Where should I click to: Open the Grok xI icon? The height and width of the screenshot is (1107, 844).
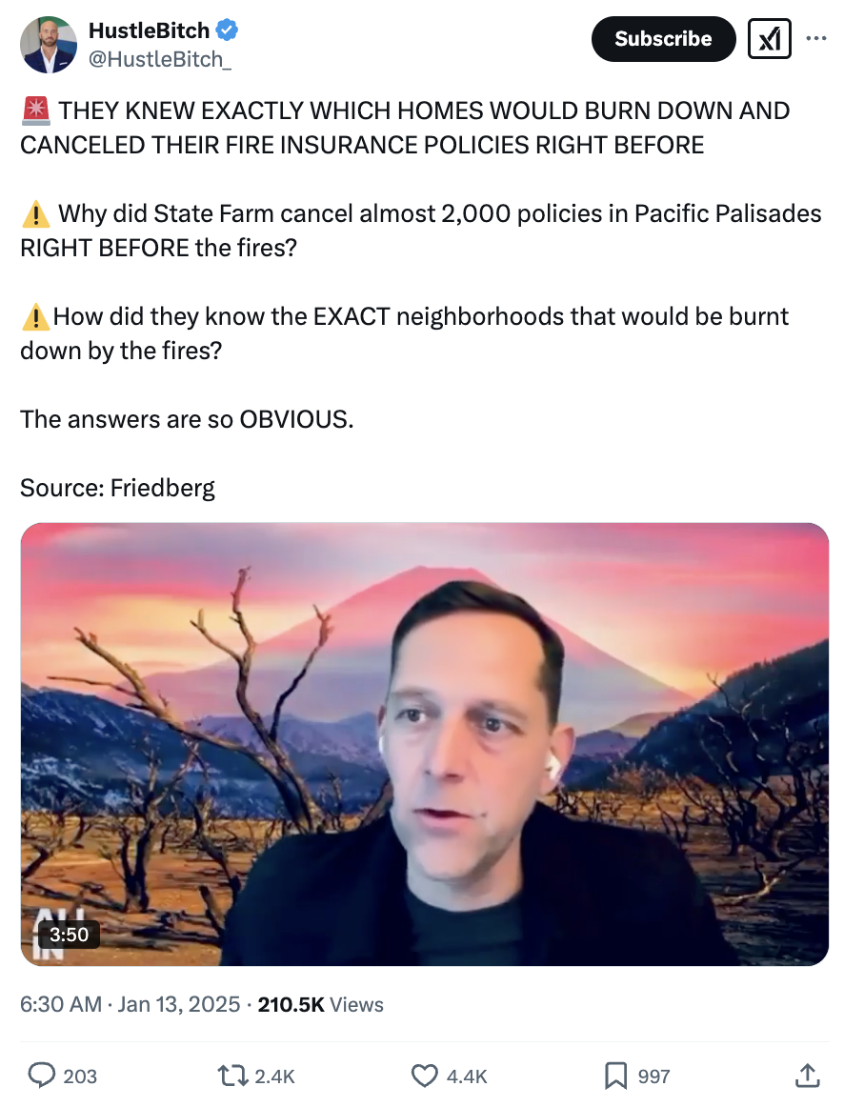click(x=769, y=39)
